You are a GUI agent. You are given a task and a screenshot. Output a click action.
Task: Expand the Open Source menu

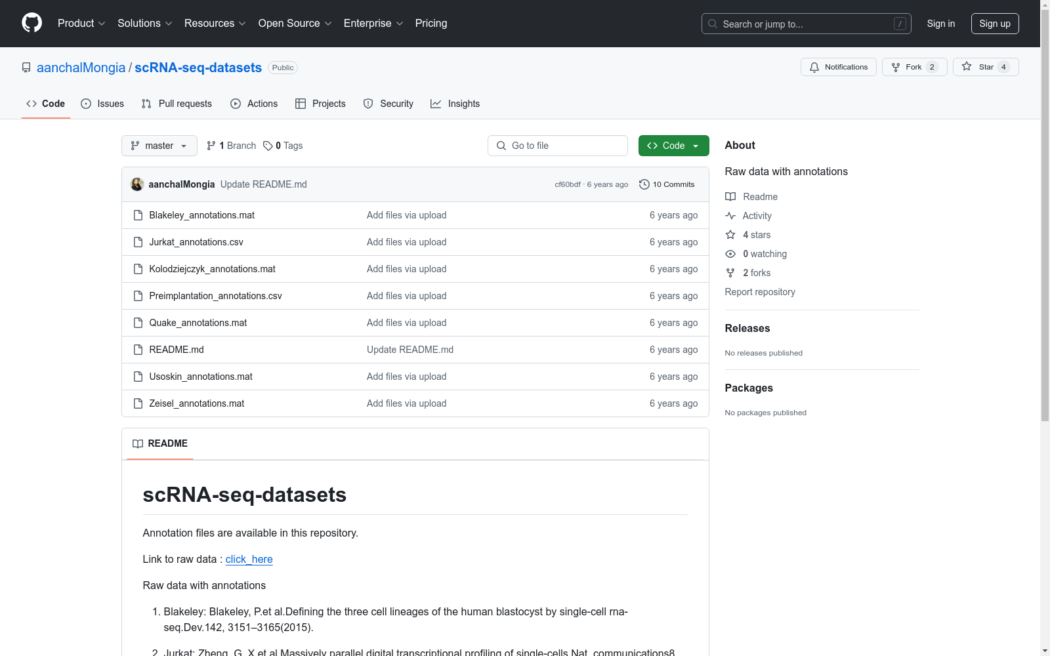click(295, 23)
